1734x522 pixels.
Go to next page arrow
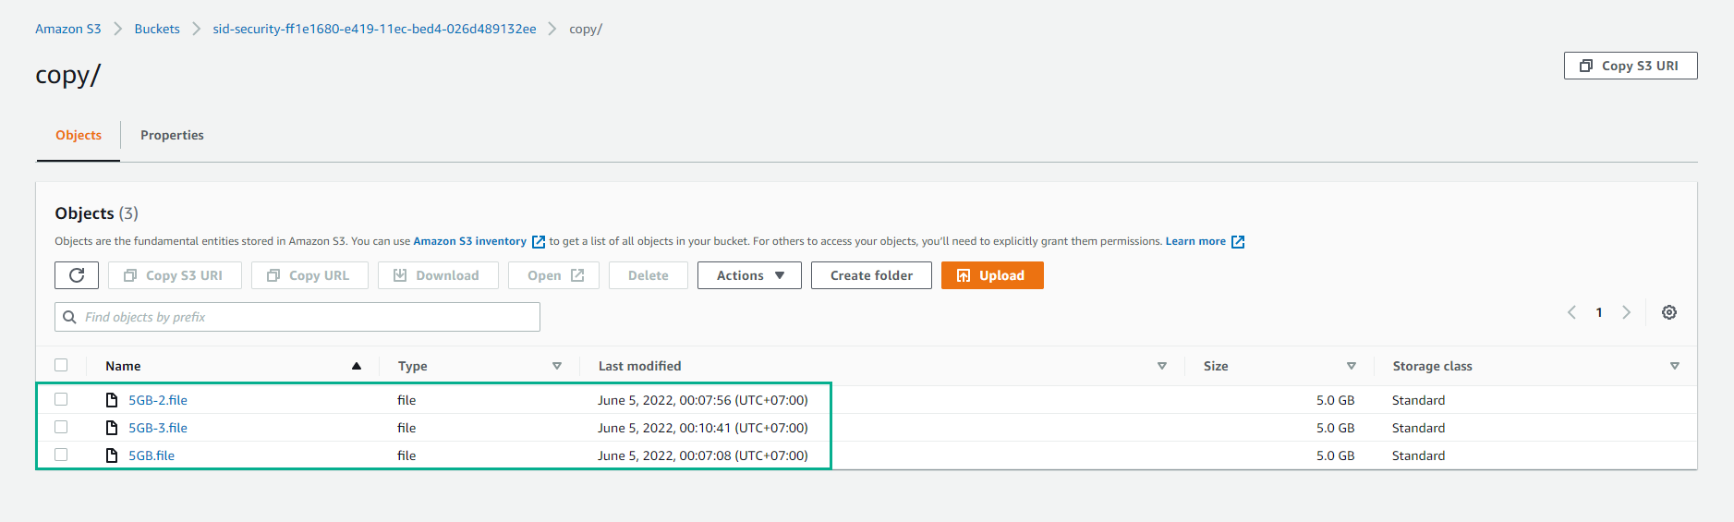1627,312
